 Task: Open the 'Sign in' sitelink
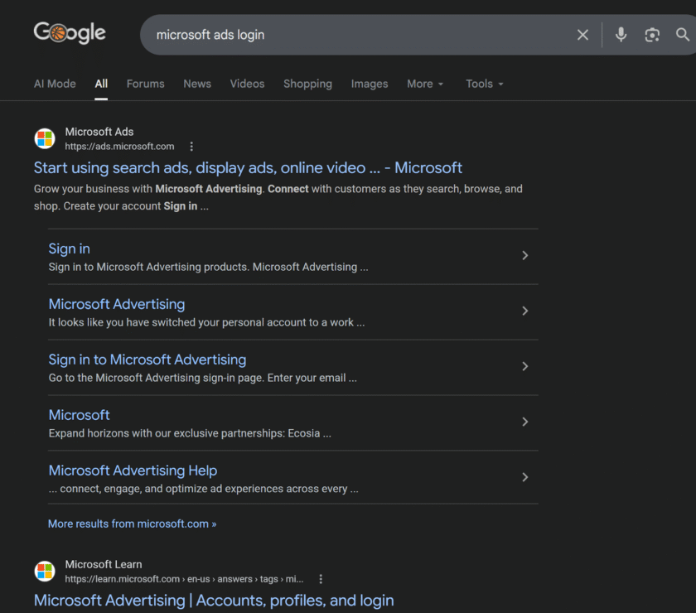pyautogui.click(x=70, y=249)
